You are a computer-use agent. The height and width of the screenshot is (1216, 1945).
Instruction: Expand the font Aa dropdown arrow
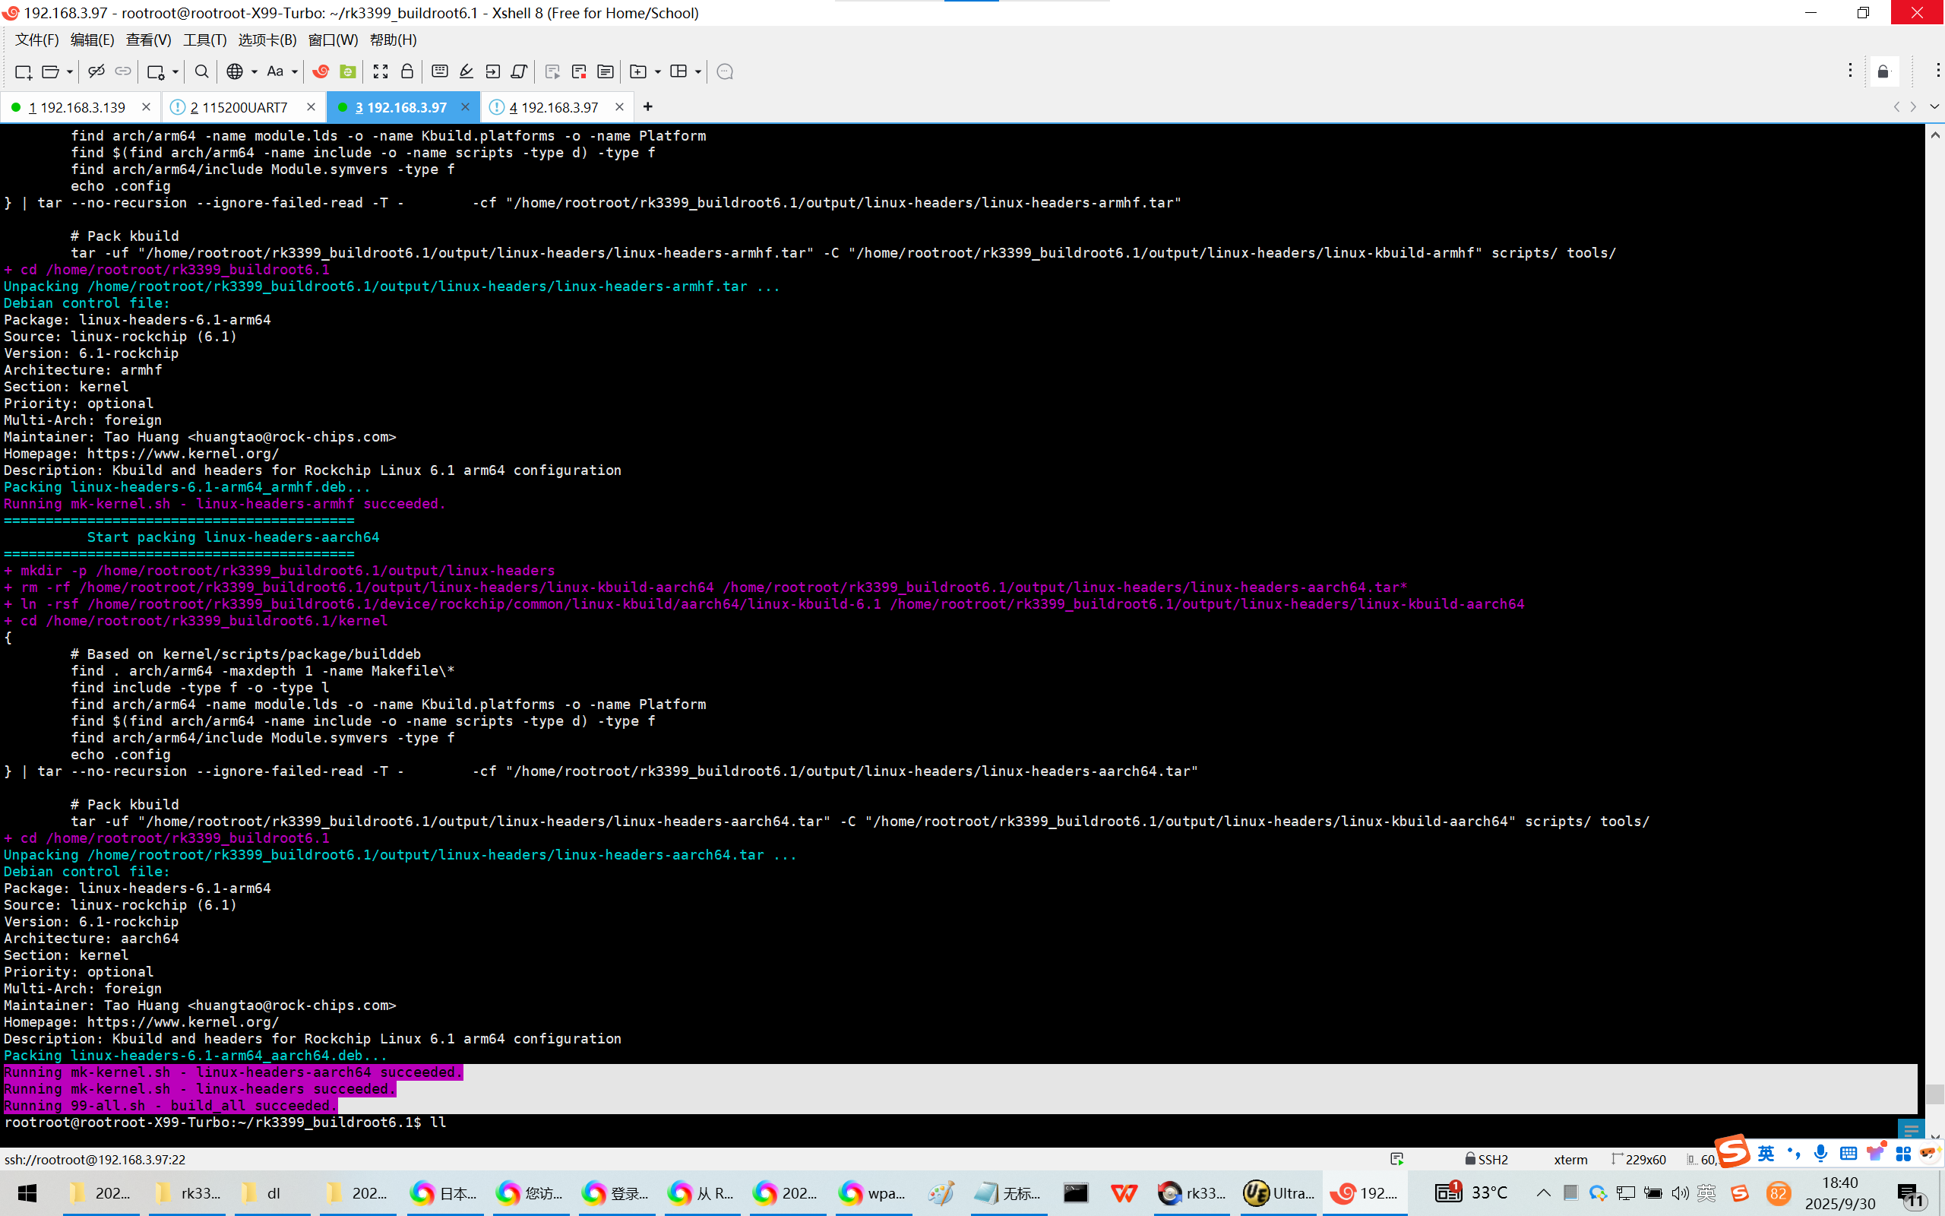point(295,71)
